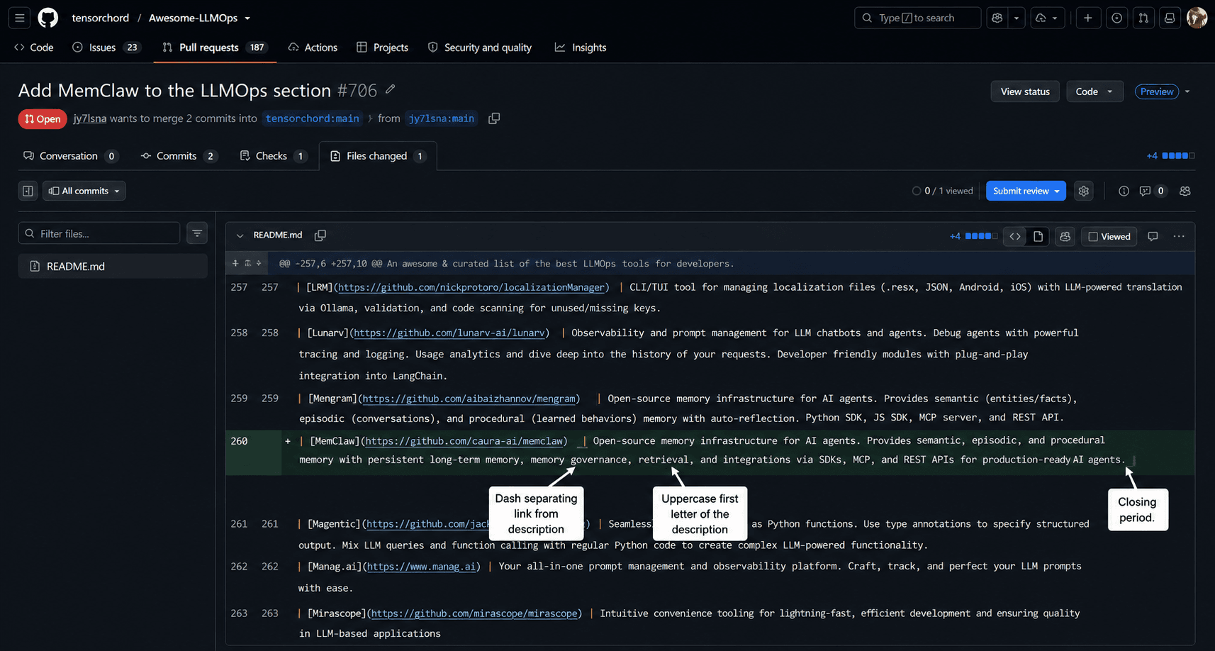
Task: Open the Create new plus menu
Action: pos(1088,18)
